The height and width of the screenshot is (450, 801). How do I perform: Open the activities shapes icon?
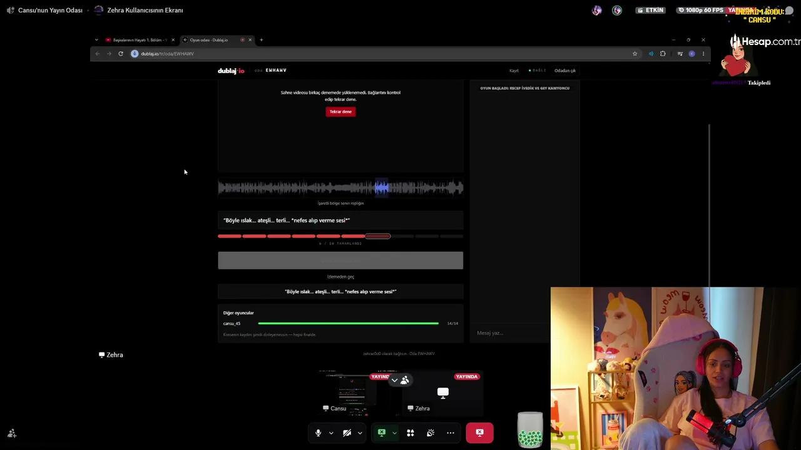pos(411,432)
